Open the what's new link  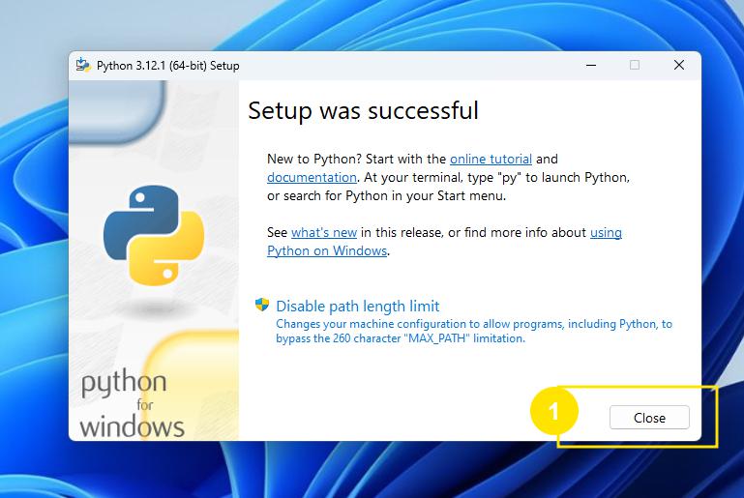tap(323, 232)
